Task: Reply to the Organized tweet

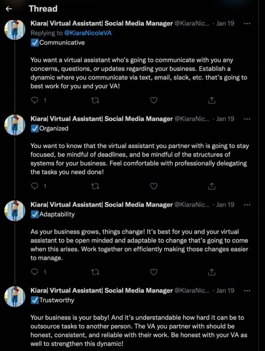Action: (35, 186)
